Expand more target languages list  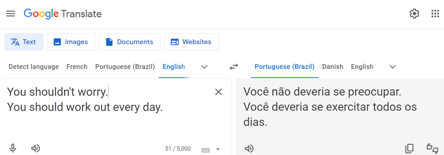coord(392,67)
